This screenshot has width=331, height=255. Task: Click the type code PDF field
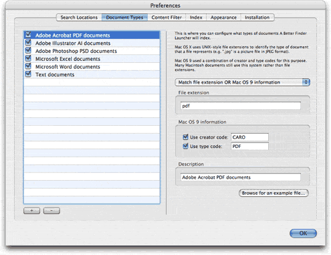(x=249, y=147)
